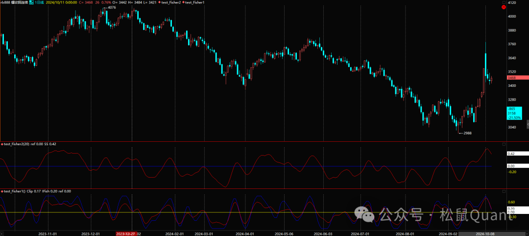
Task: Toggle the square box on Fisher2 panel corner
Action: click(503, 144)
